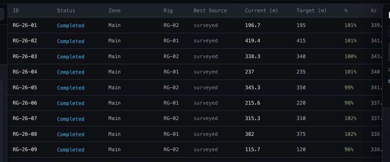Click surveyed source in RG-26-09 row
Viewport: 390px width, 162px height.
click(206, 150)
